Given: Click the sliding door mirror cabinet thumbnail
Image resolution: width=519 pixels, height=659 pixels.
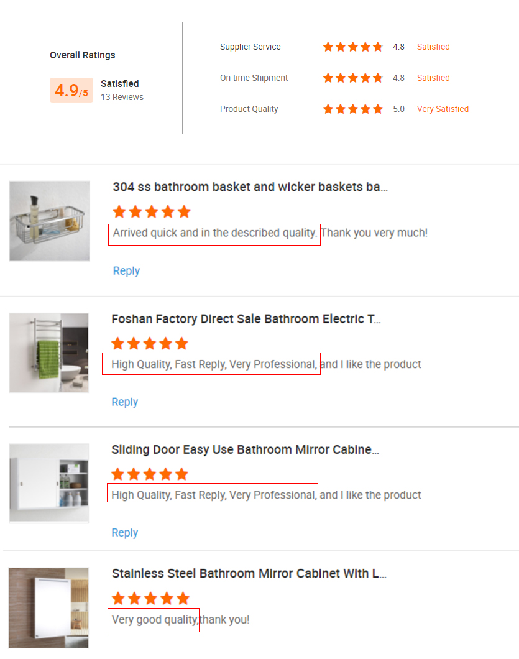Looking at the screenshot, I should pyautogui.click(x=49, y=482).
